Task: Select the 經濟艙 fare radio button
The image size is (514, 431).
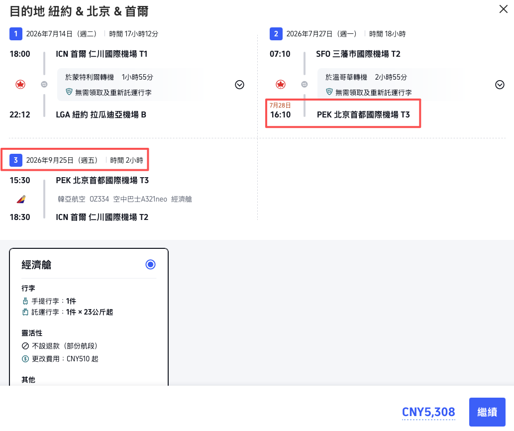Action: click(150, 264)
